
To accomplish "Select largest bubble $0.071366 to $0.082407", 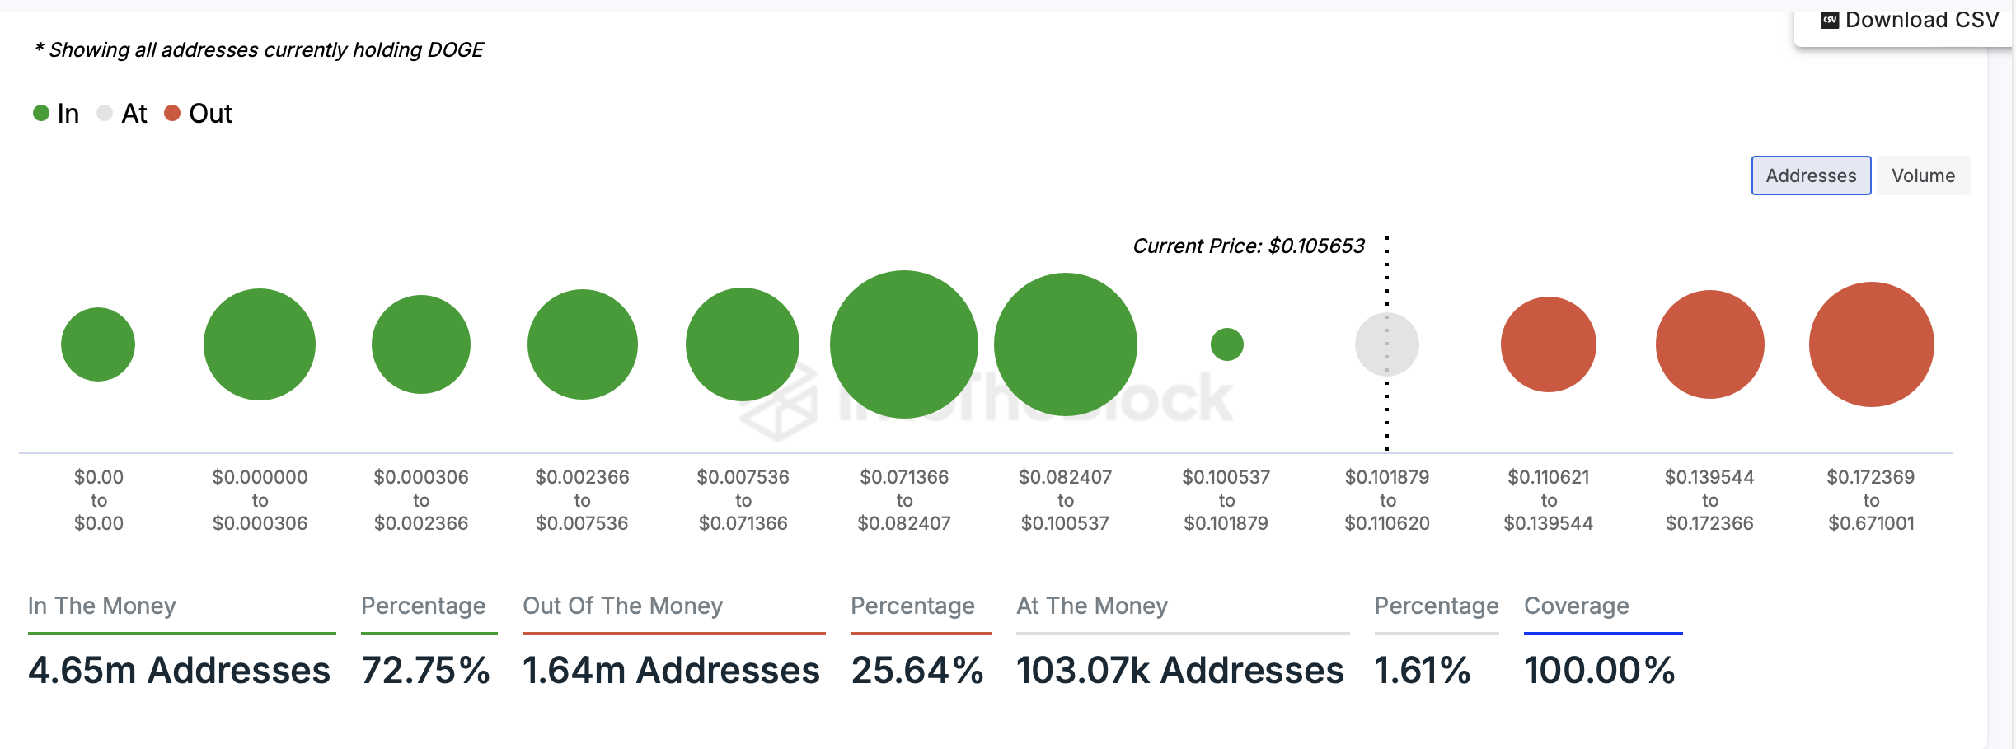I will pos(904,344).
